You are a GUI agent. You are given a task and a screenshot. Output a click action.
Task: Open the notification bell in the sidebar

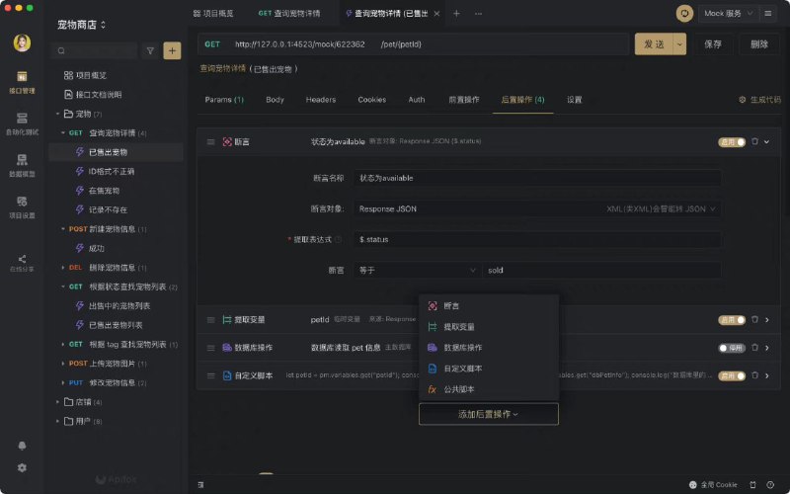pyautogui.click(x=22, y=446)
